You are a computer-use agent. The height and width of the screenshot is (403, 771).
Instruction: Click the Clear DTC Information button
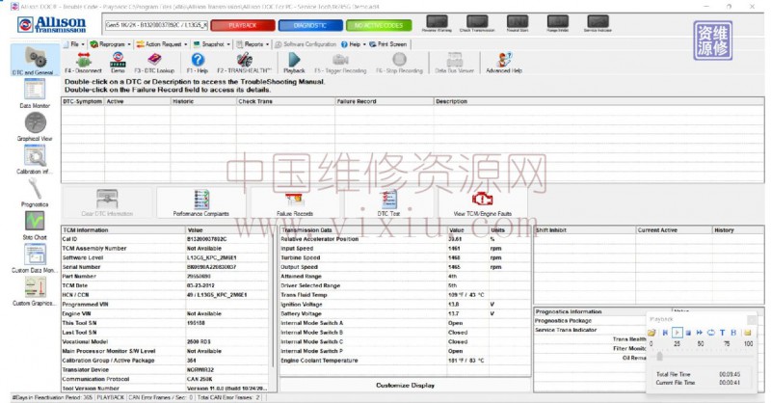pyautogui.click(x=107, y=202)
